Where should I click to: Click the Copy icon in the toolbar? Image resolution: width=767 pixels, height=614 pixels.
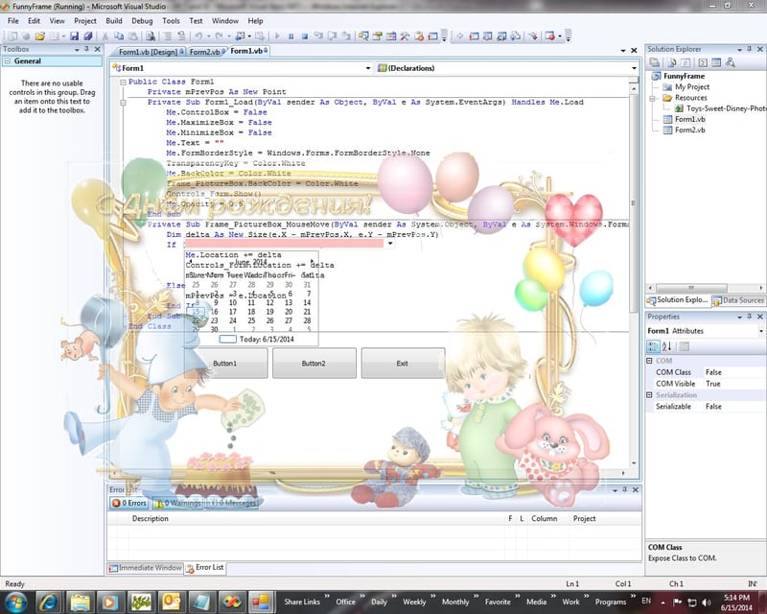pos(119,35)
